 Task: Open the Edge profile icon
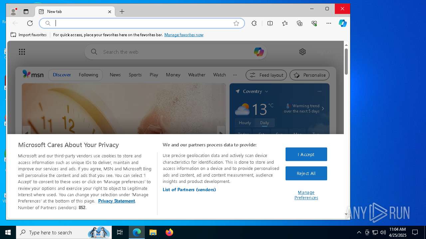pyautogui.click(x=13, y=12)
